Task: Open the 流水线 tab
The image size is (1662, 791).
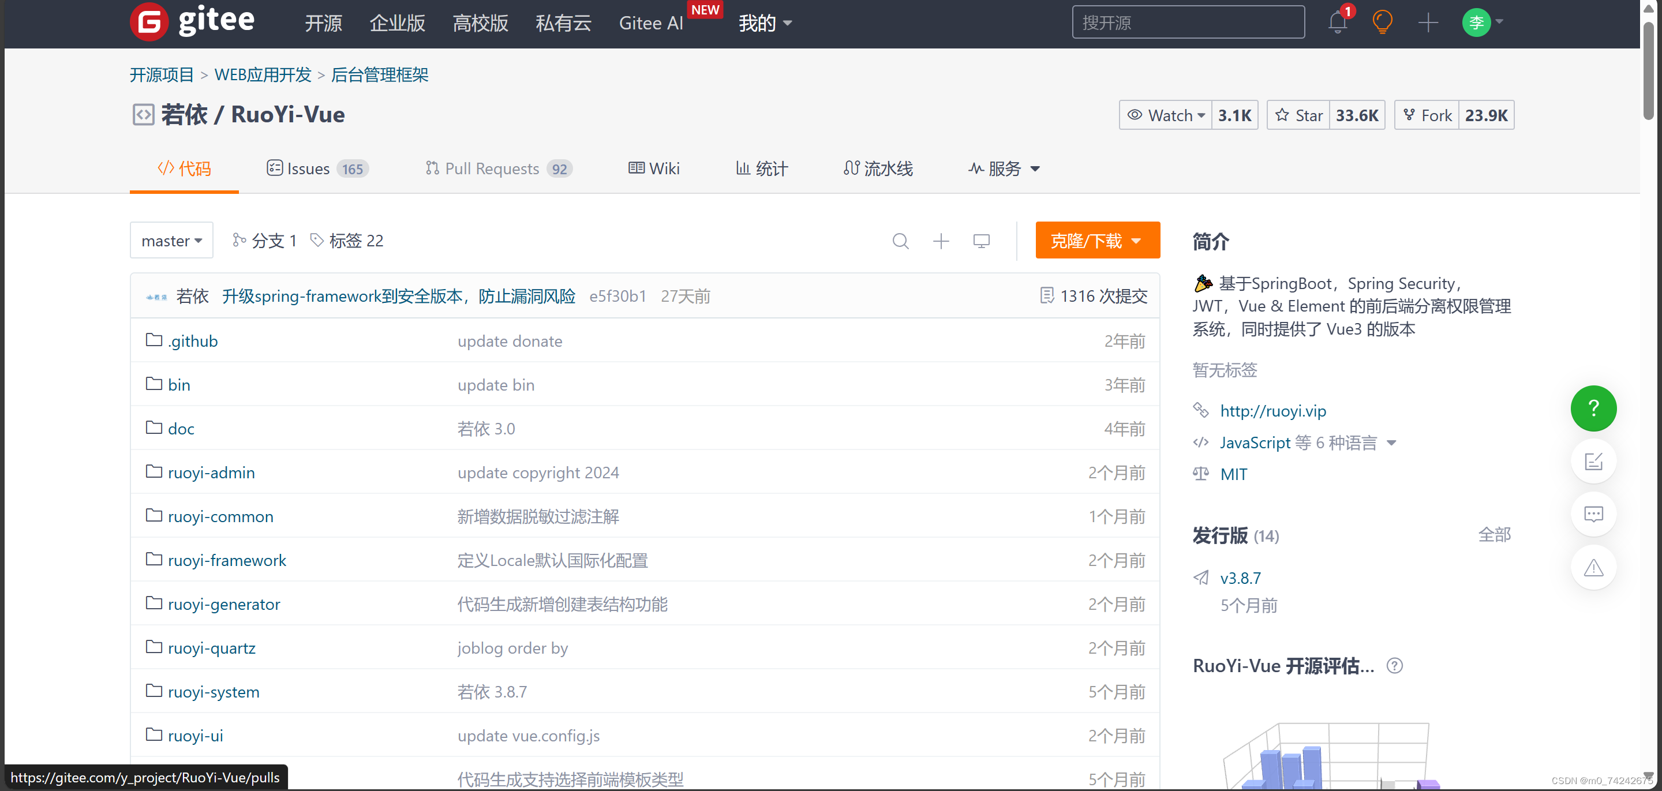Action: [x=878, y=169]
